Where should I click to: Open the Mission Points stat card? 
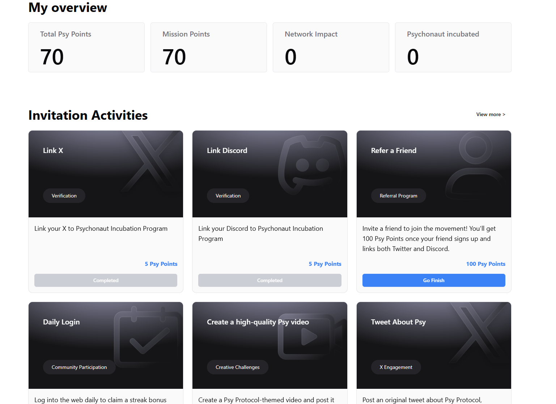pyautogui.click(x=208, y=47)
